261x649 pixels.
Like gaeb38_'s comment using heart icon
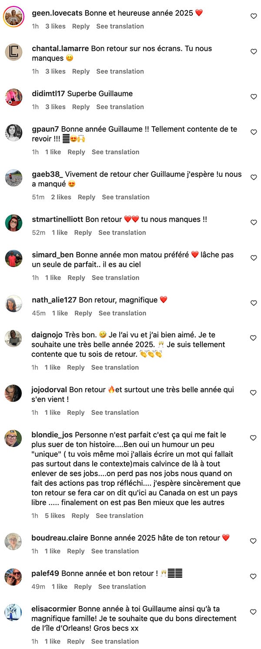(254, 177)
